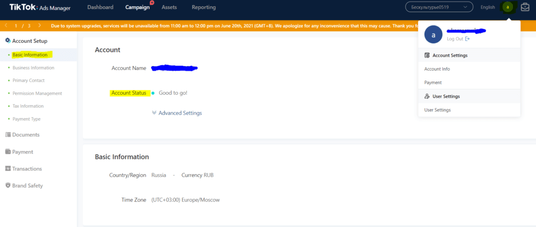Select Business Information in sidebar
Screen dimensions: 536x227
pyautogui.click(x=33, y=68)
